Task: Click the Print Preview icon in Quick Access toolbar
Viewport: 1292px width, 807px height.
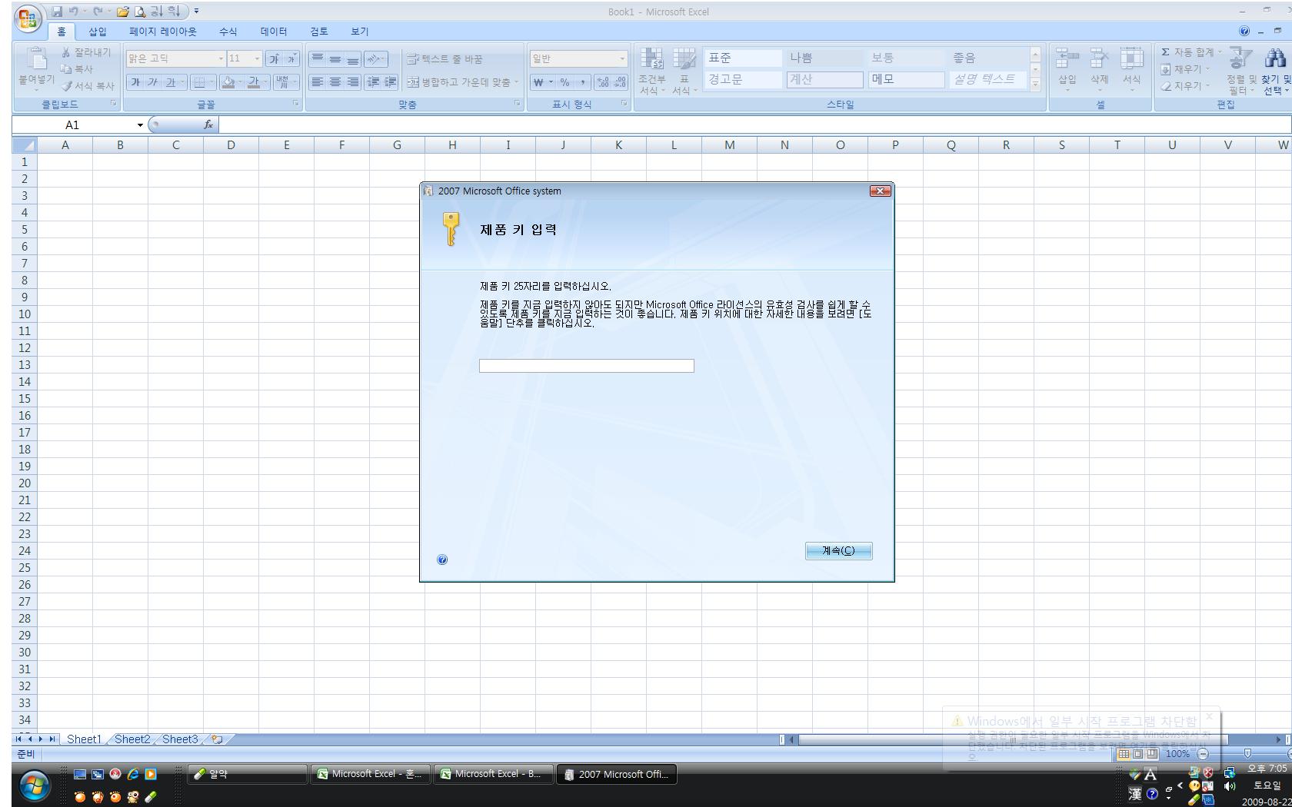Action: [139, 12]
